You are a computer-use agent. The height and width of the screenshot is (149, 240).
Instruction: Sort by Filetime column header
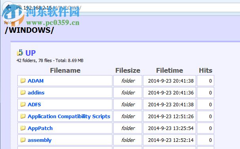pyautogui.click(x=170, y=70)
